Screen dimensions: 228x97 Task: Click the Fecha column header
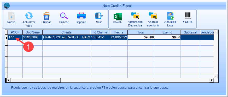click(119, 32)
